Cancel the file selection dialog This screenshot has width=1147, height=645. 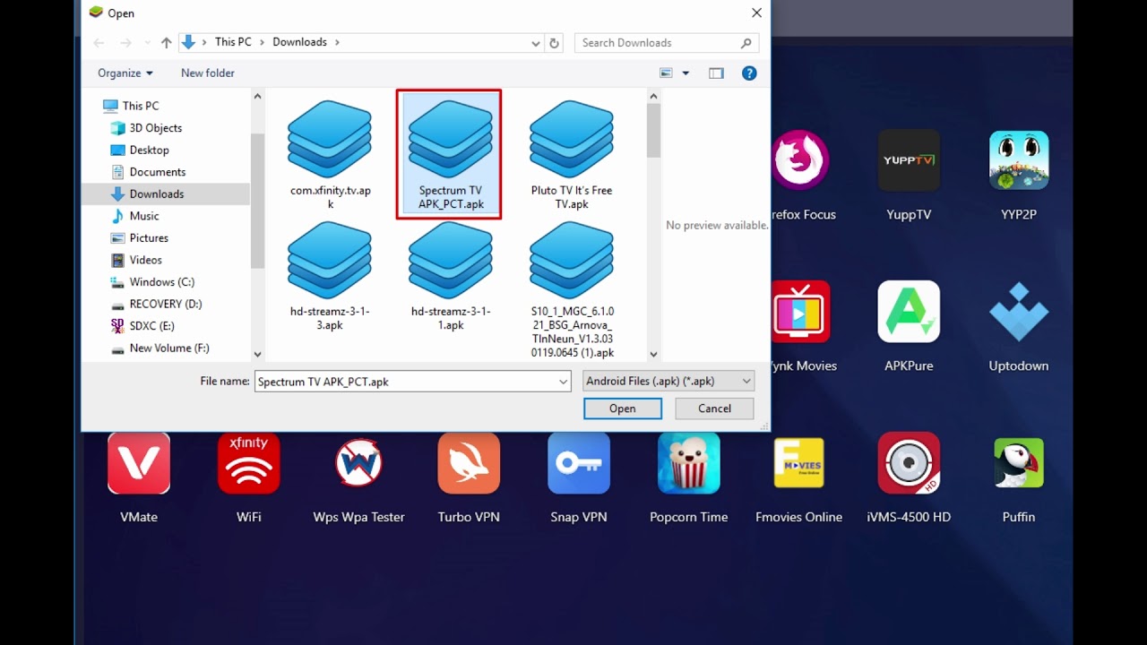pyautogui.click(x=713, y=408)
